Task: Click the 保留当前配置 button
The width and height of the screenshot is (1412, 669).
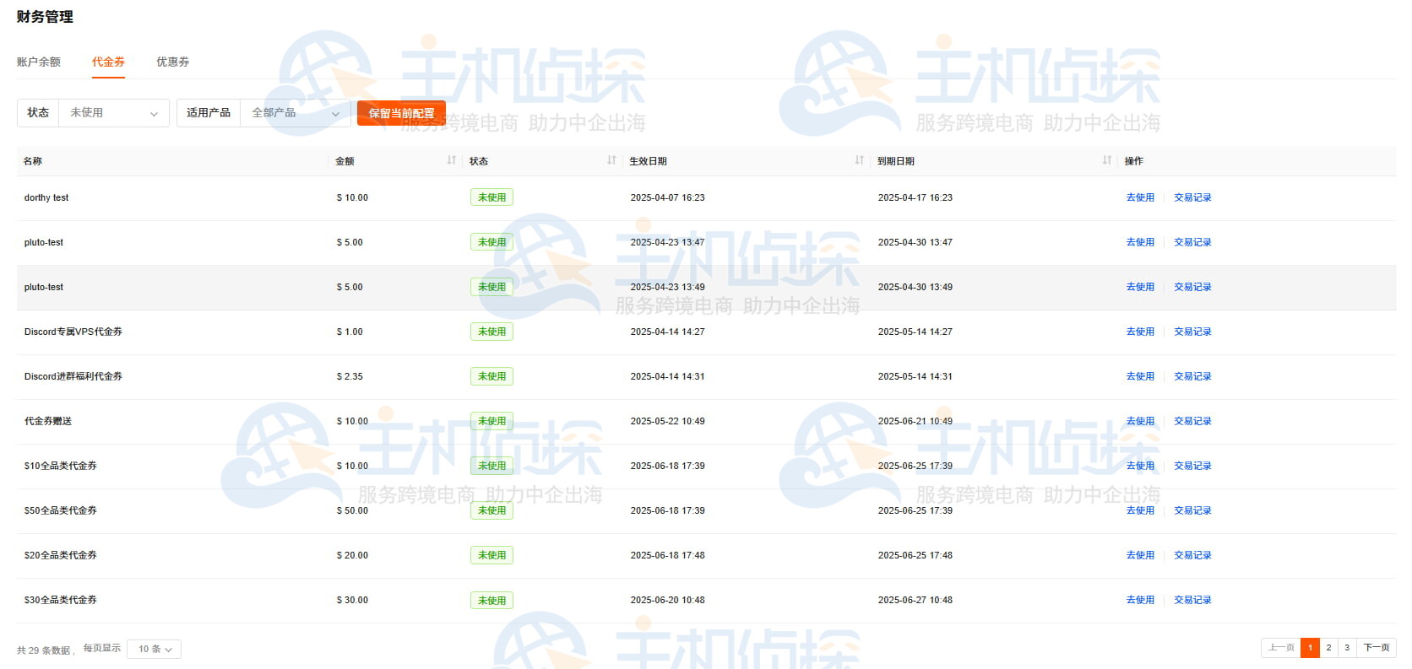Action: pyautogui.click(x=401, y=113)
